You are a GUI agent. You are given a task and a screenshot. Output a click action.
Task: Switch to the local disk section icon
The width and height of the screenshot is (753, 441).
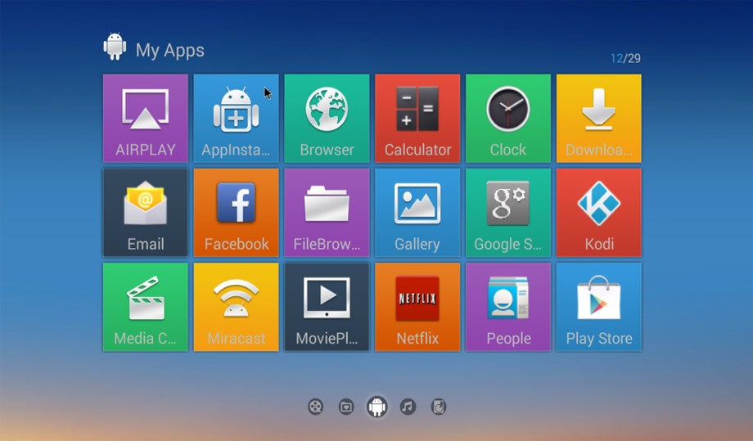(x=439, y=407)
